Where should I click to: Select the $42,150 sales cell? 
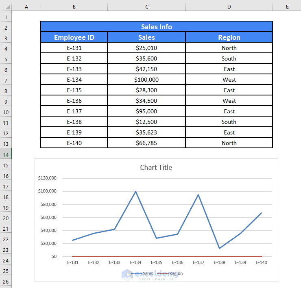[146, 69]
